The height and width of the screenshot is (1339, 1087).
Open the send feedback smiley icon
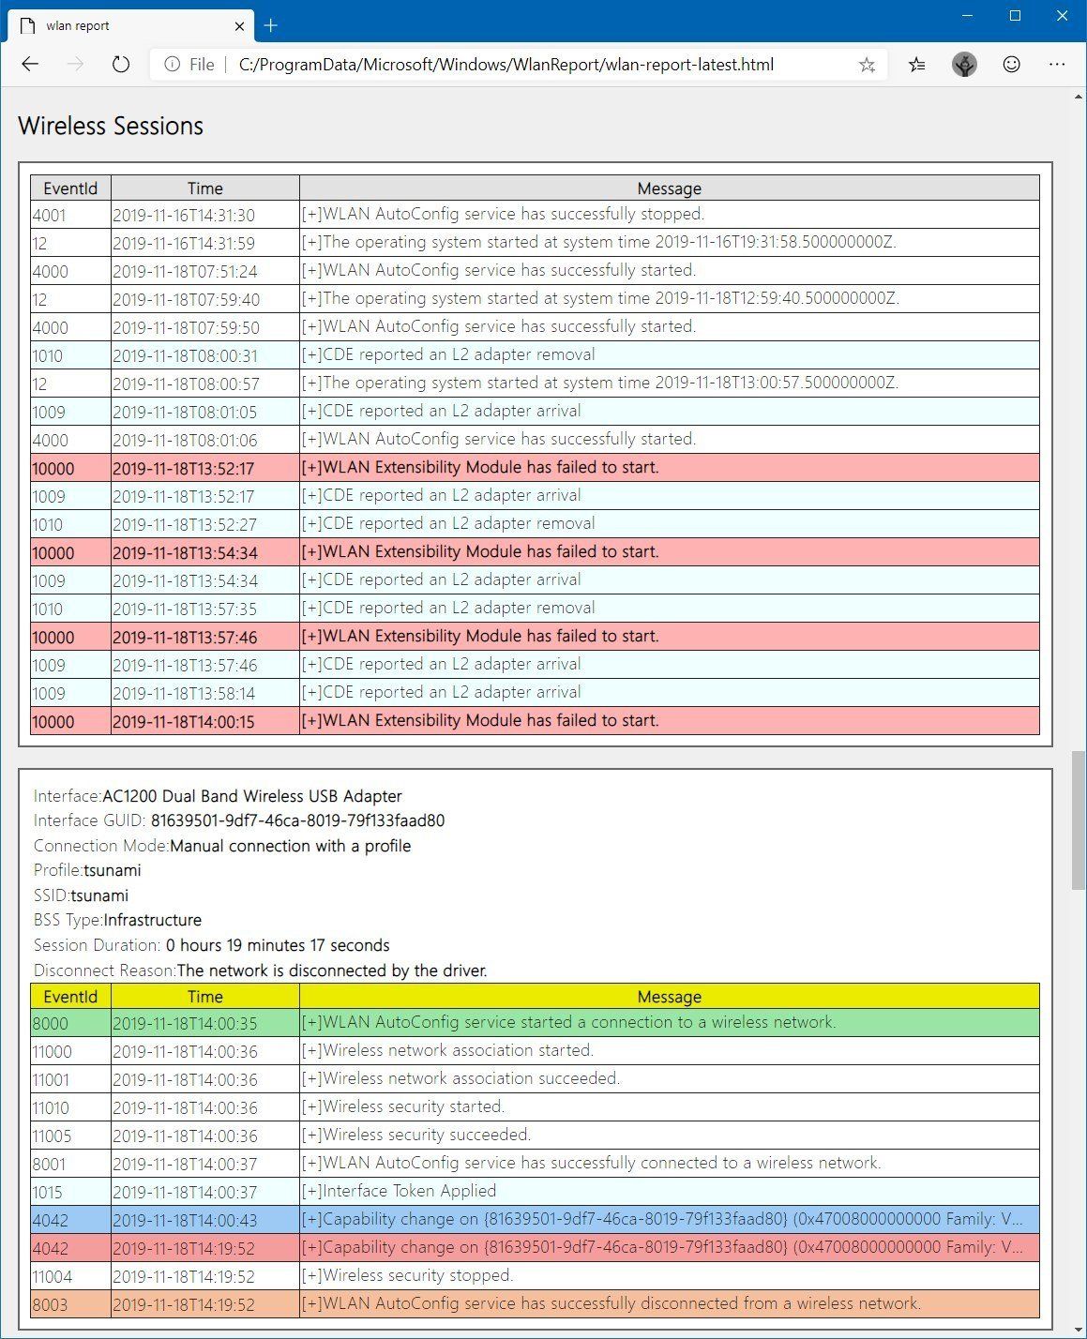coord(1011,64)
